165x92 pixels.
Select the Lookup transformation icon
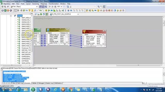[35, 10]
